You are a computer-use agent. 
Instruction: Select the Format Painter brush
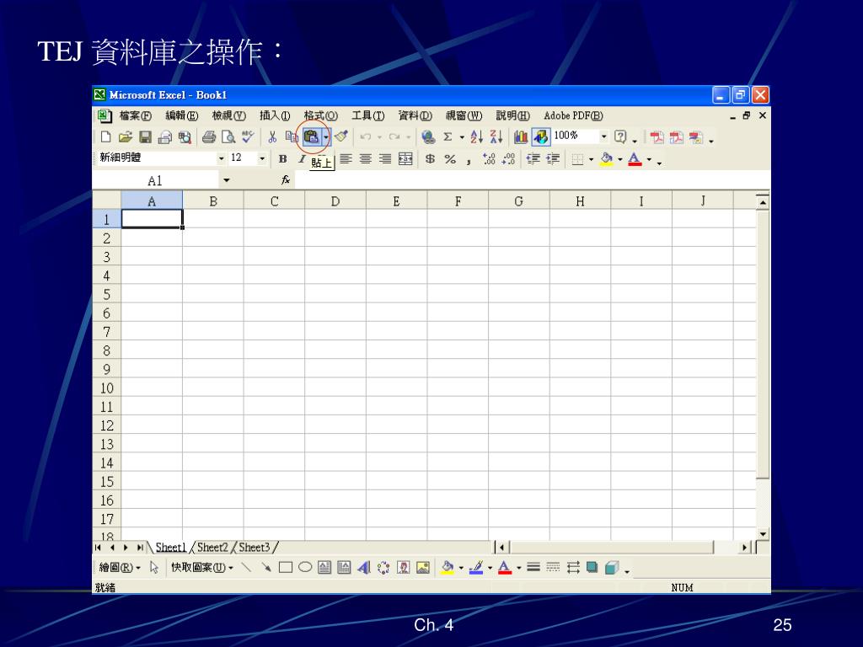(x=341, y=137)
